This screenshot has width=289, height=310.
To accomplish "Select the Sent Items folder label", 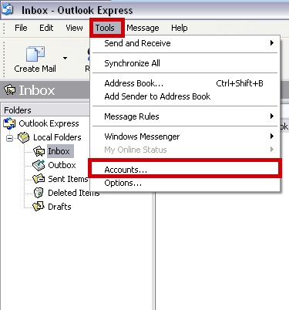I will [68, 179].
